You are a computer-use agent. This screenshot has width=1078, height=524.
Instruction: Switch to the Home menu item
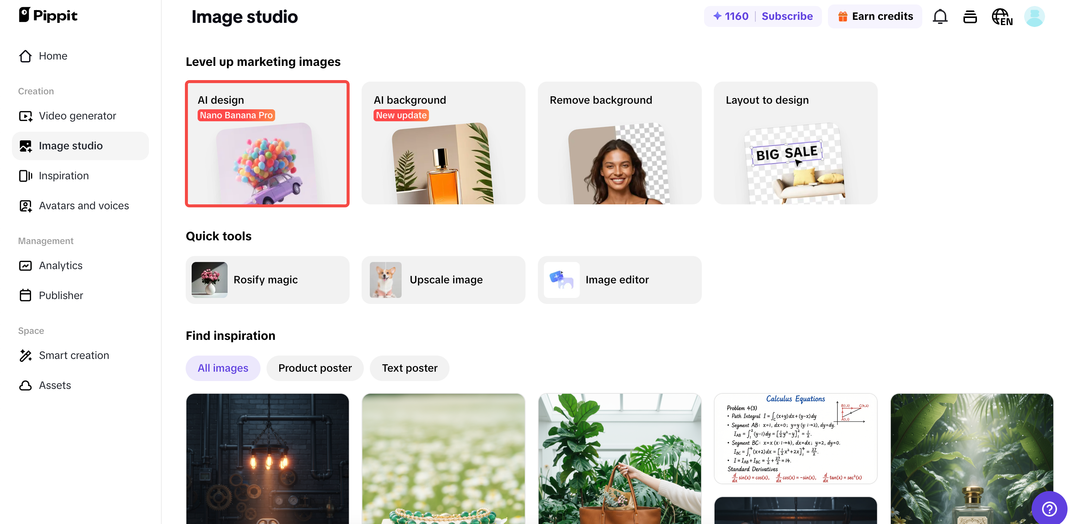click(x=53, y=55)
